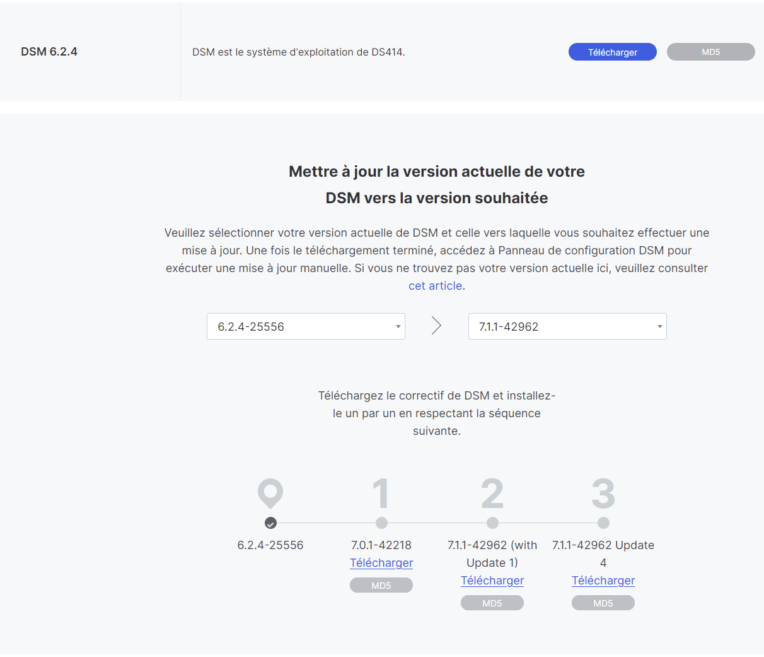Click the large step 2 number icon
The image size is (764, 657).
click(x=492, y=493)
